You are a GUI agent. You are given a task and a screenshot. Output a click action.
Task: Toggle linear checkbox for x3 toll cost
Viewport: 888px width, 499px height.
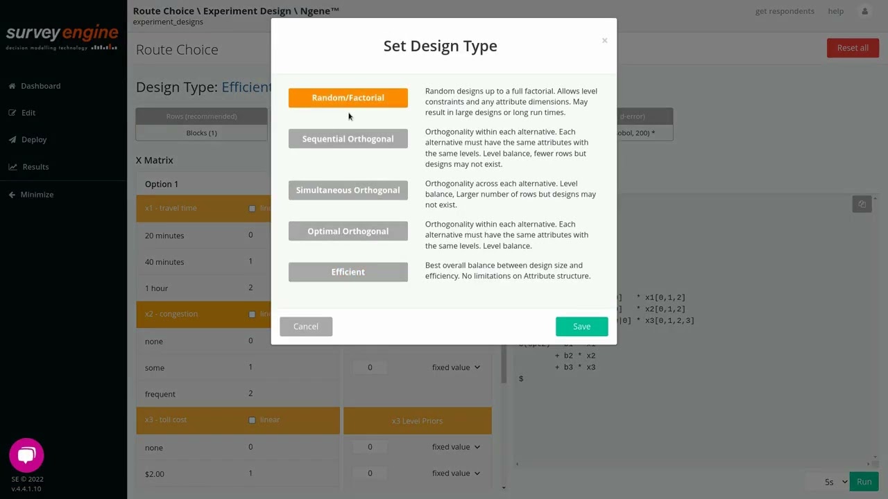pos(252,420)
